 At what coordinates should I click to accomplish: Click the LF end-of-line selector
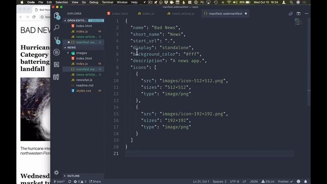244,181
